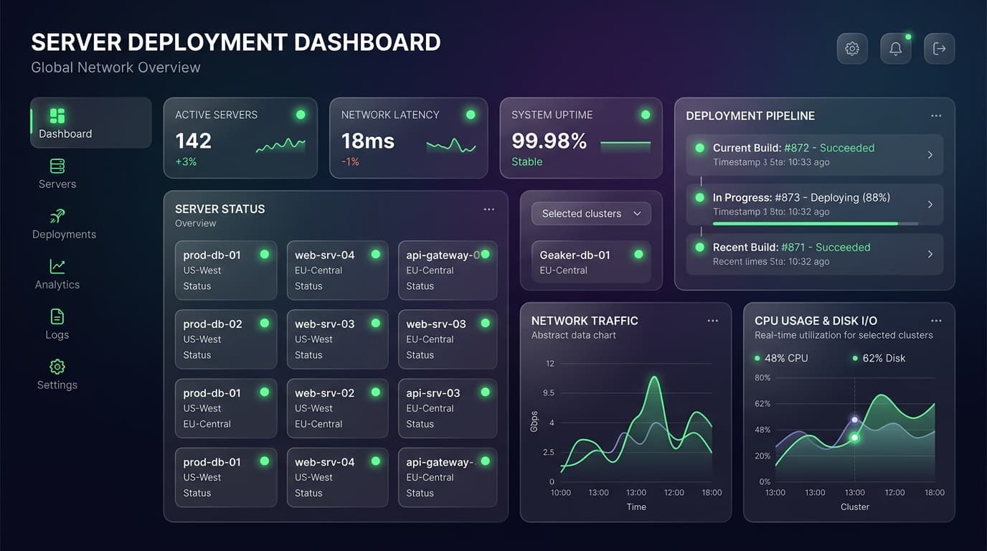This screenshot has height=551, width=987.
Task: Open the Active Servers stat card
Action: click(240, 138)
